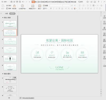Open the hamburger File (文件) menu
This screenshot has width=106, height=100.
tap(4, 2)
